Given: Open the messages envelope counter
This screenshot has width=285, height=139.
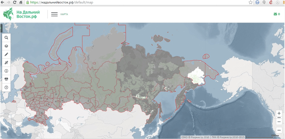Looking at the screenshot, I should pos(277,14).
